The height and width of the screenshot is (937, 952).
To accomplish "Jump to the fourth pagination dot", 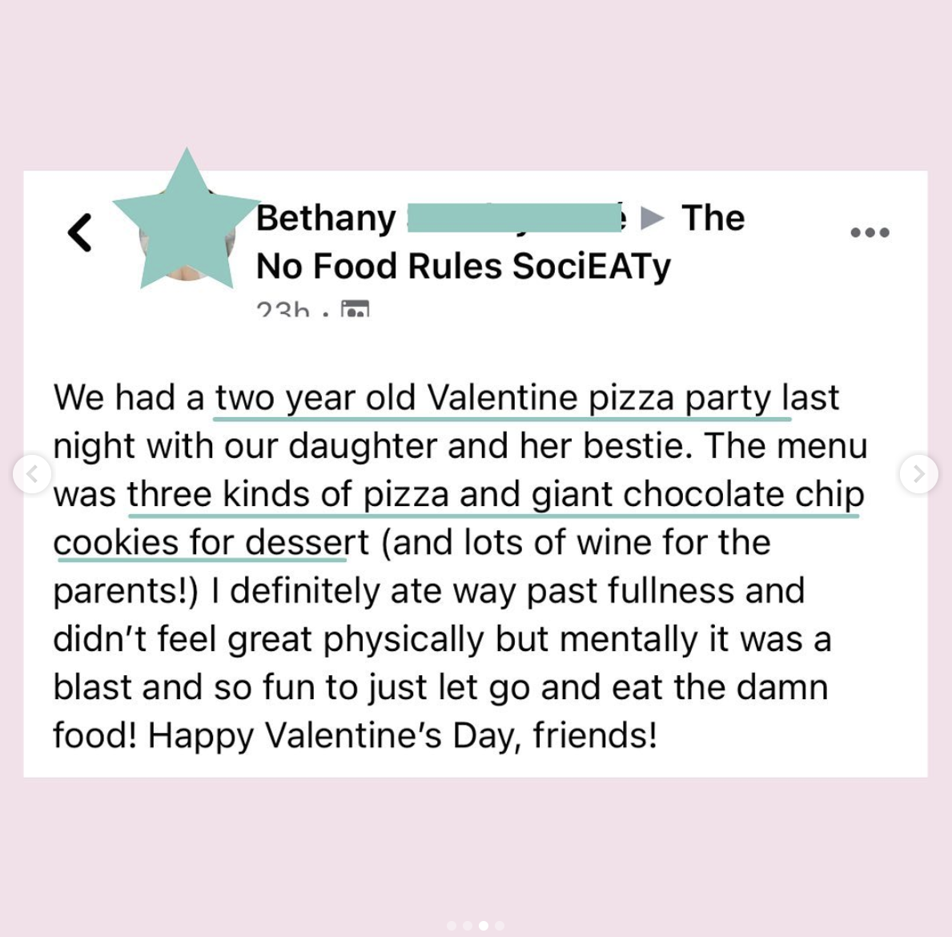I will coord(499,926).
